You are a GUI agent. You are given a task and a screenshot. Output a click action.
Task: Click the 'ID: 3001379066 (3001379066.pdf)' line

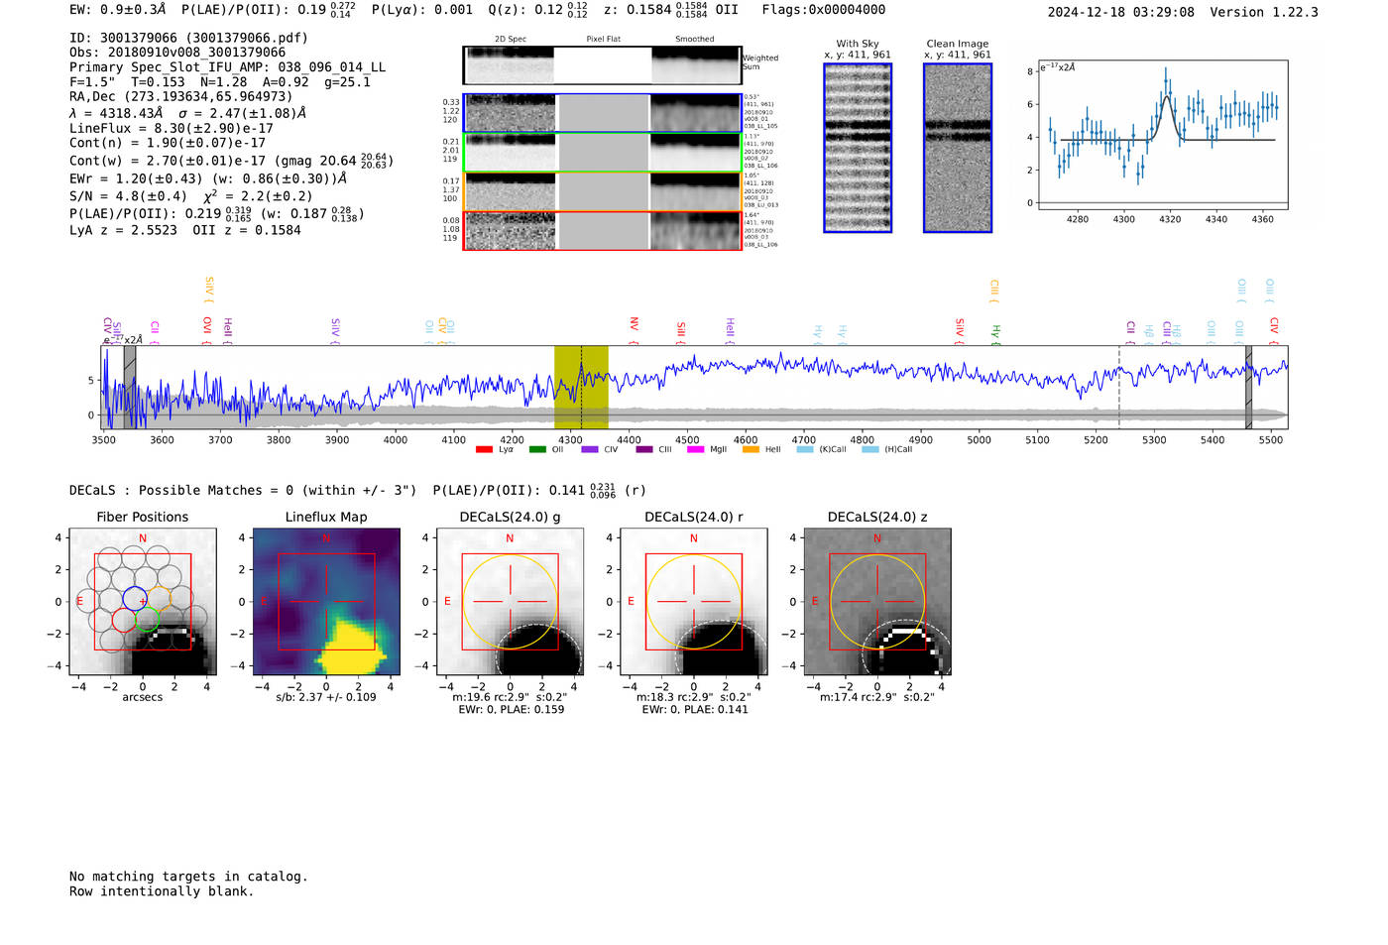188,38
